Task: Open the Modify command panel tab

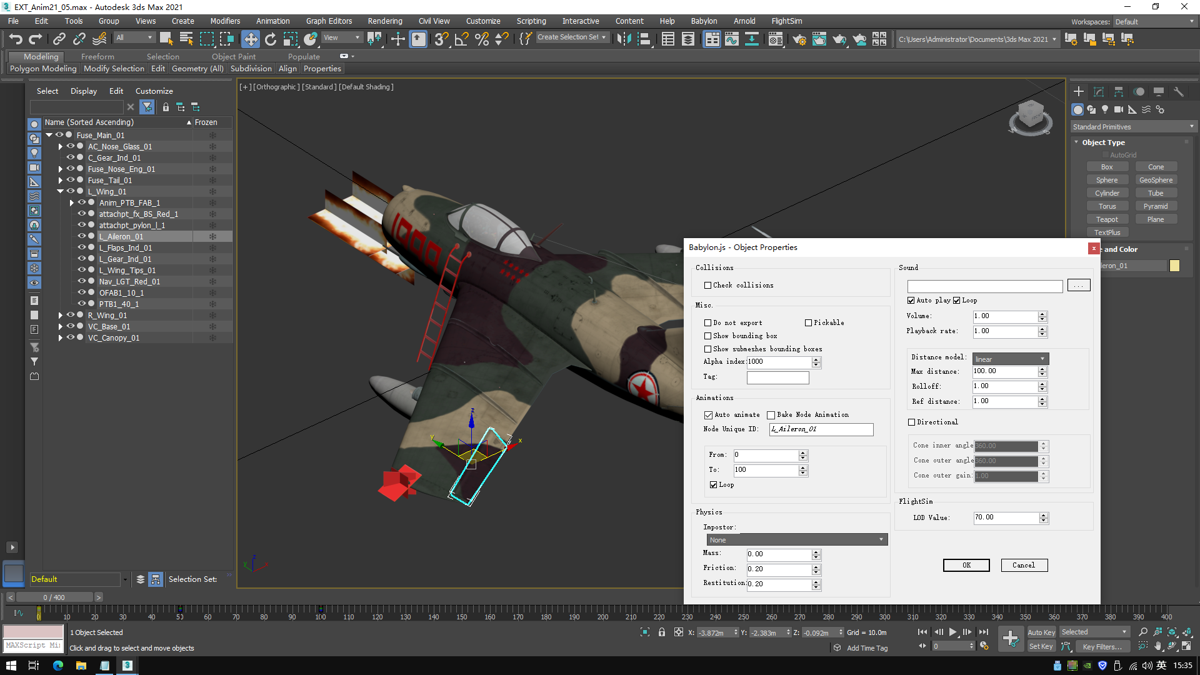Action: pos(1098,92)
